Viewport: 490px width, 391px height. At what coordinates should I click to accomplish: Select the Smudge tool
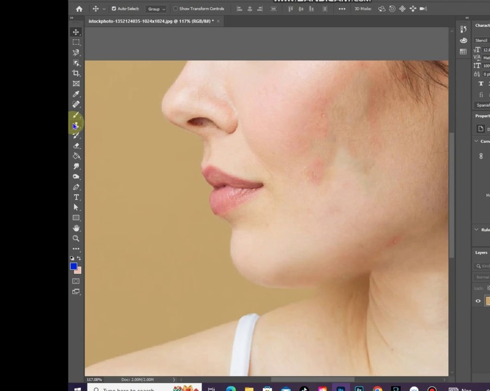point(76,166)
